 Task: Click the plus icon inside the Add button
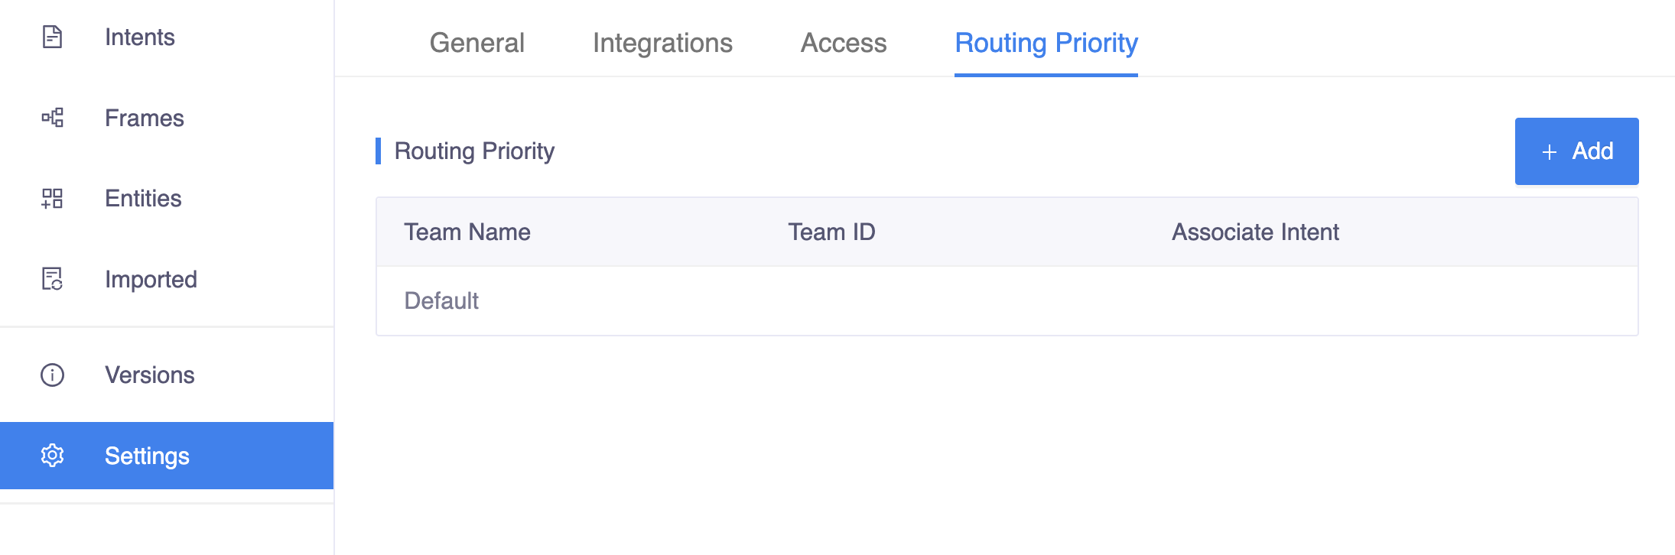coord(1548,151)
